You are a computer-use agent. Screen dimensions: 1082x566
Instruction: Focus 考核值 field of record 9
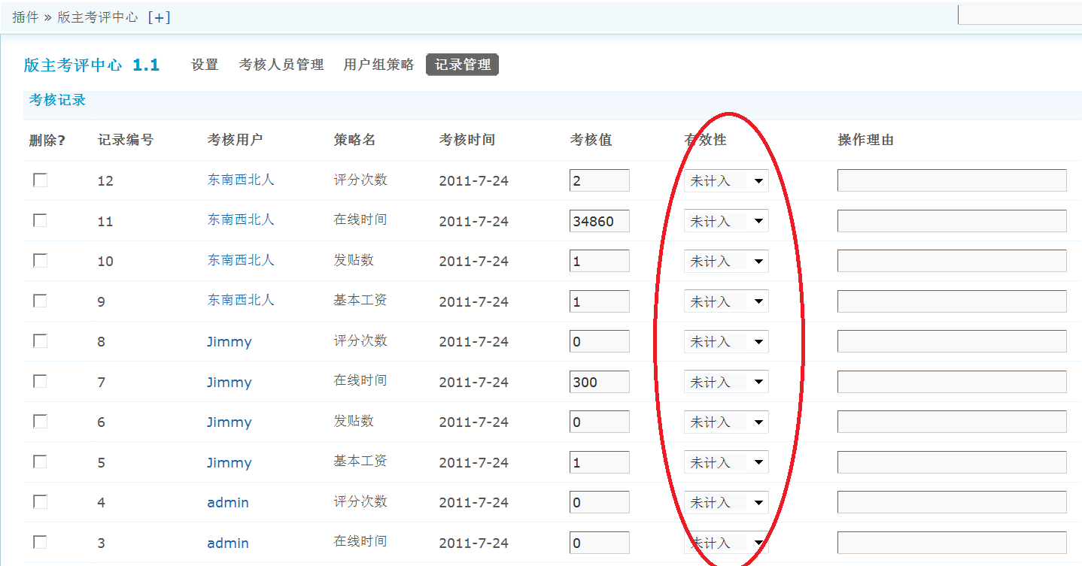600,301
